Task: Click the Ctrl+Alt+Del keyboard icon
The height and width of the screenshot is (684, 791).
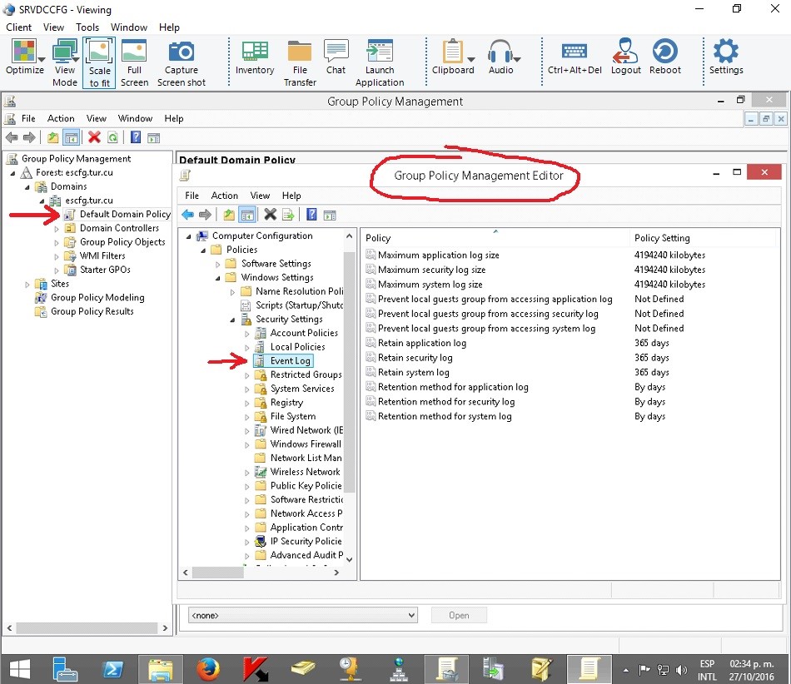Action: [x=574, y=52]
